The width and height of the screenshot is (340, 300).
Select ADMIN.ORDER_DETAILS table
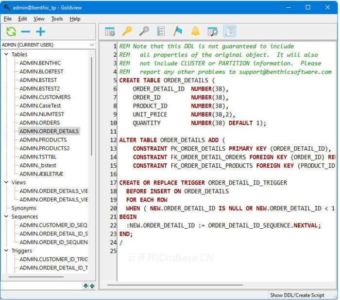(49, 131)
